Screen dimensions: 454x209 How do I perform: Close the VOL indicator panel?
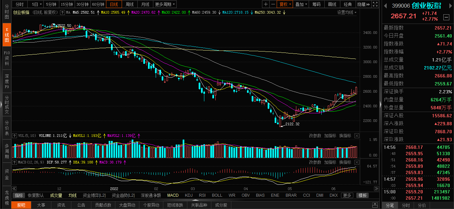[x=357, y=136]
